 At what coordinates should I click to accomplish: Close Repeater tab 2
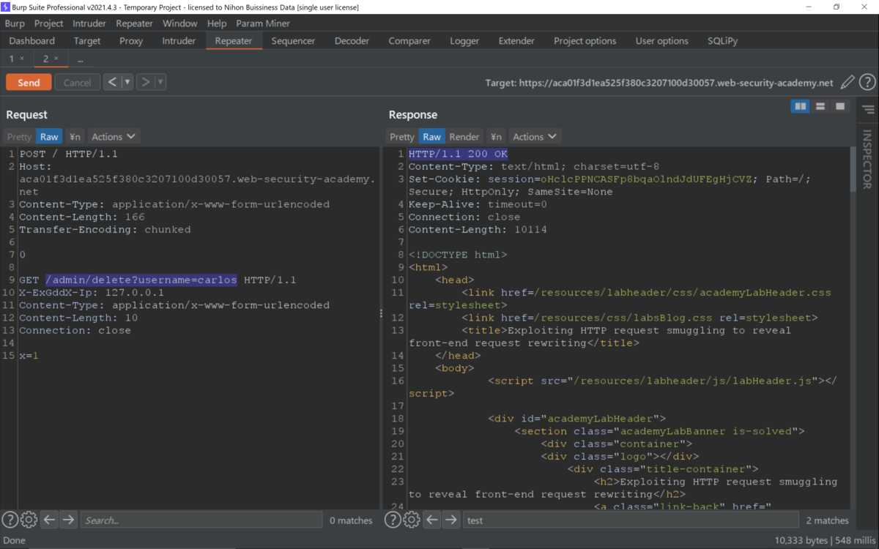(x=56, y=59)
